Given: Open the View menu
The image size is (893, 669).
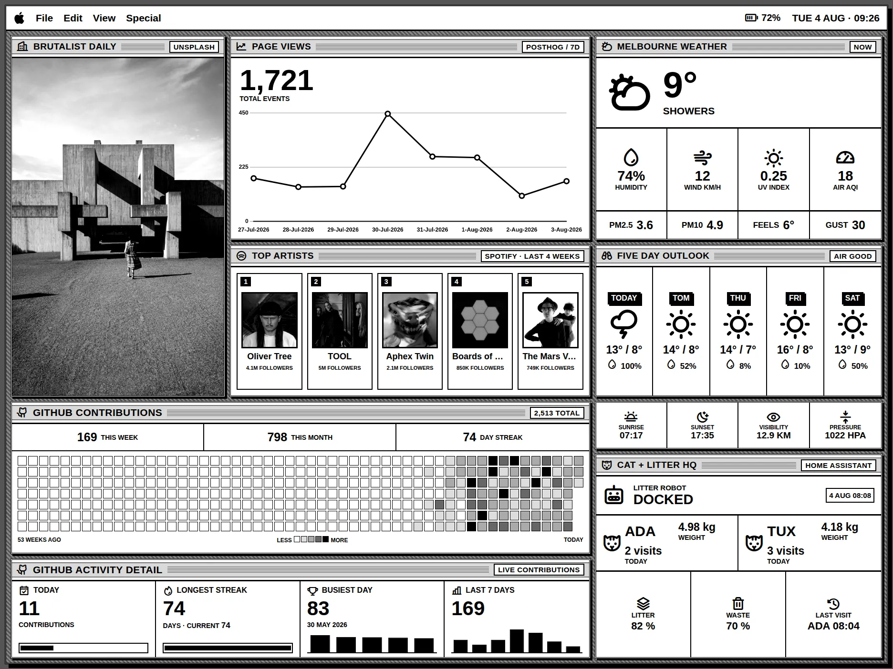Looking at the screenshot, I should tap(104, 18).
